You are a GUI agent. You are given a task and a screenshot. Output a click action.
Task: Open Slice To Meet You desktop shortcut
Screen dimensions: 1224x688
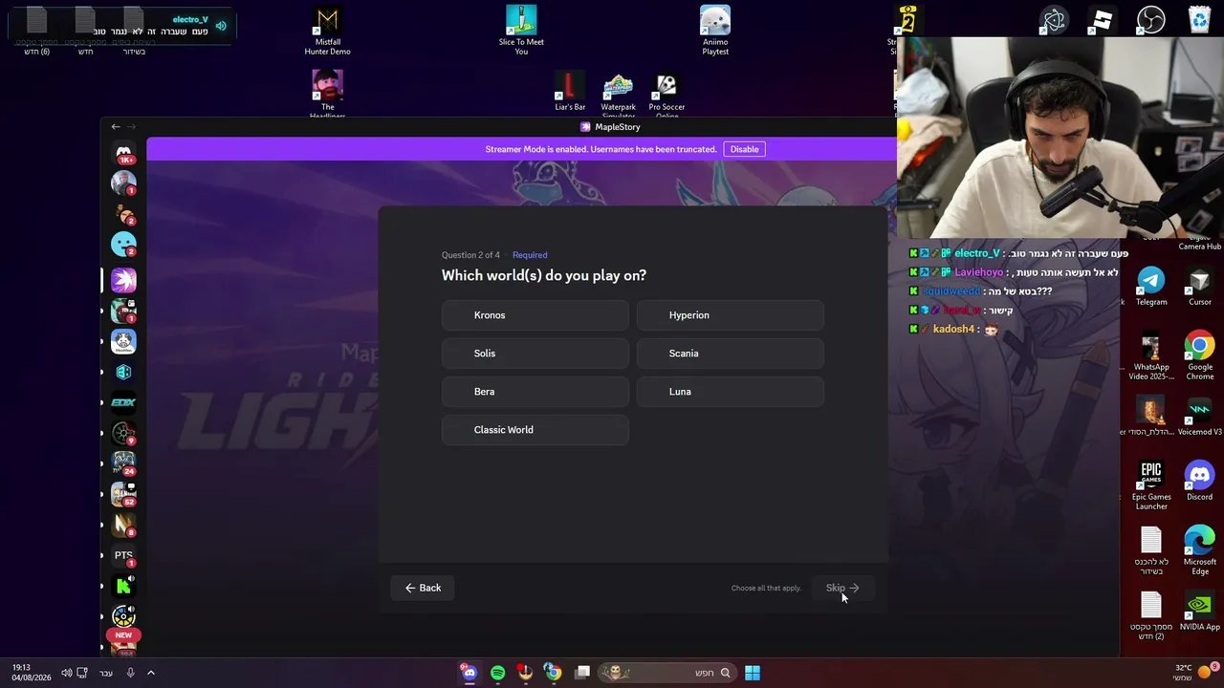521,32
